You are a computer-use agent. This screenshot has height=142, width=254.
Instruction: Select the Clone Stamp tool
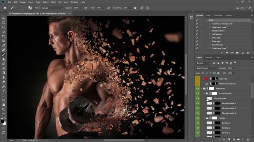point(4,59)
